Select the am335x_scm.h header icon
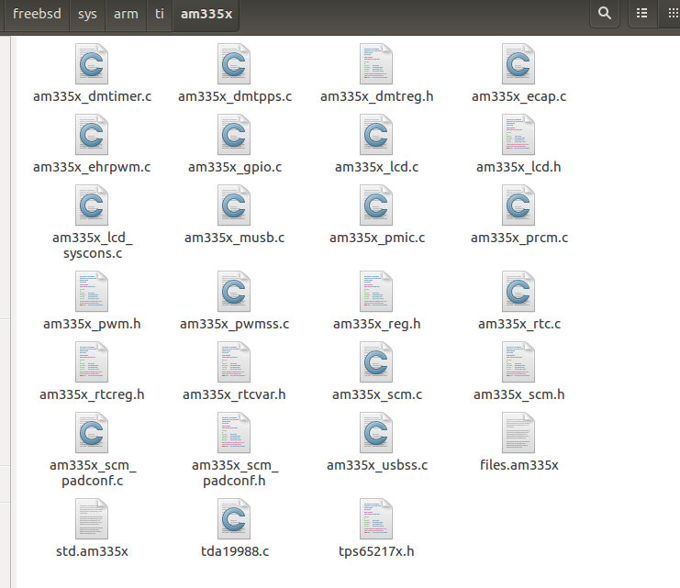The width and height of the screenshot is (680, 588). pos(518,362)
